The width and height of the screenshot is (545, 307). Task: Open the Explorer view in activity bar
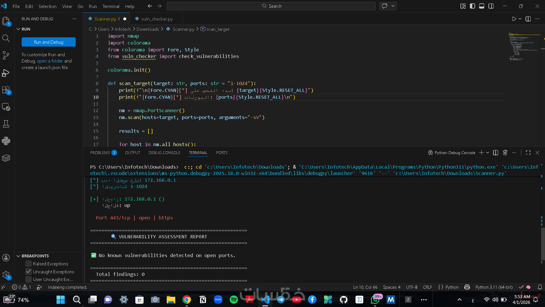coord(6,21)
